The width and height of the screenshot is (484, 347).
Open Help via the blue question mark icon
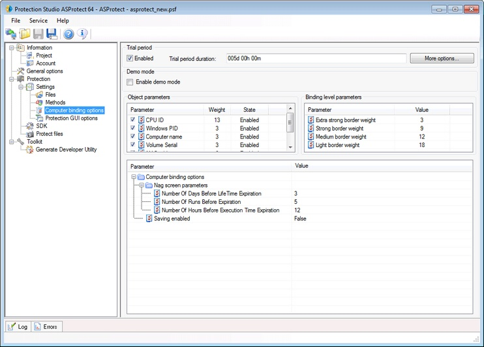(x=68, y=34)
